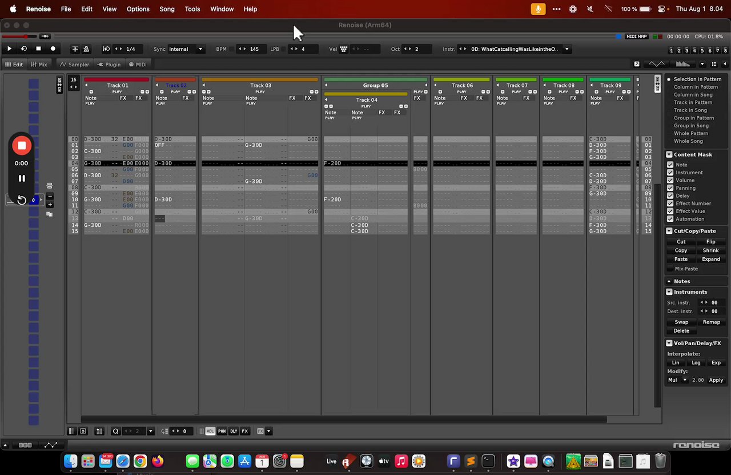Click the Shrink button

click(711, 250)
